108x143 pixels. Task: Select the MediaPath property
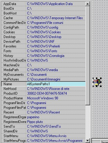tap(11, 70)
